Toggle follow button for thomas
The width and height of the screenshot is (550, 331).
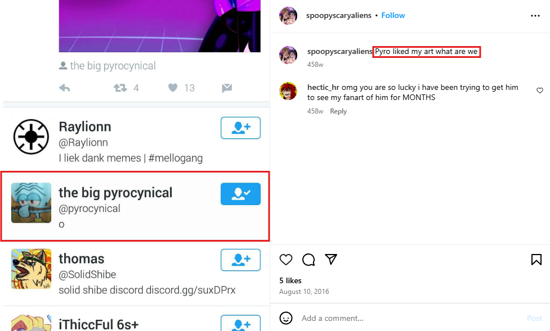(x=240, y=260)
